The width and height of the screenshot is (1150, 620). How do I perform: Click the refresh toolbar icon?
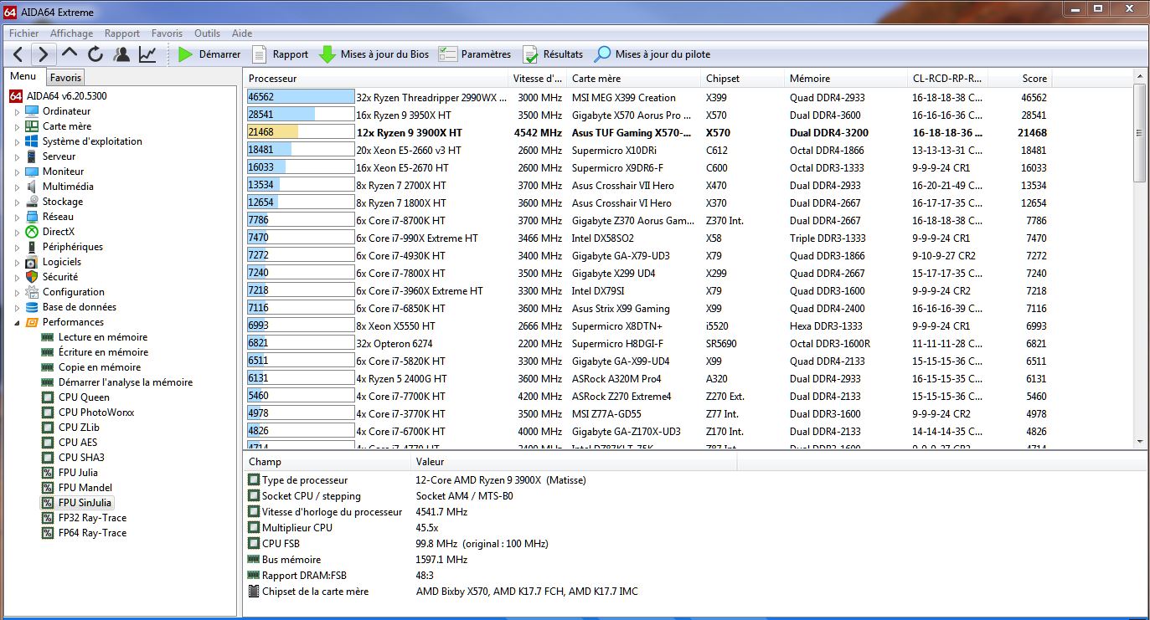click(x=95, y=54)
